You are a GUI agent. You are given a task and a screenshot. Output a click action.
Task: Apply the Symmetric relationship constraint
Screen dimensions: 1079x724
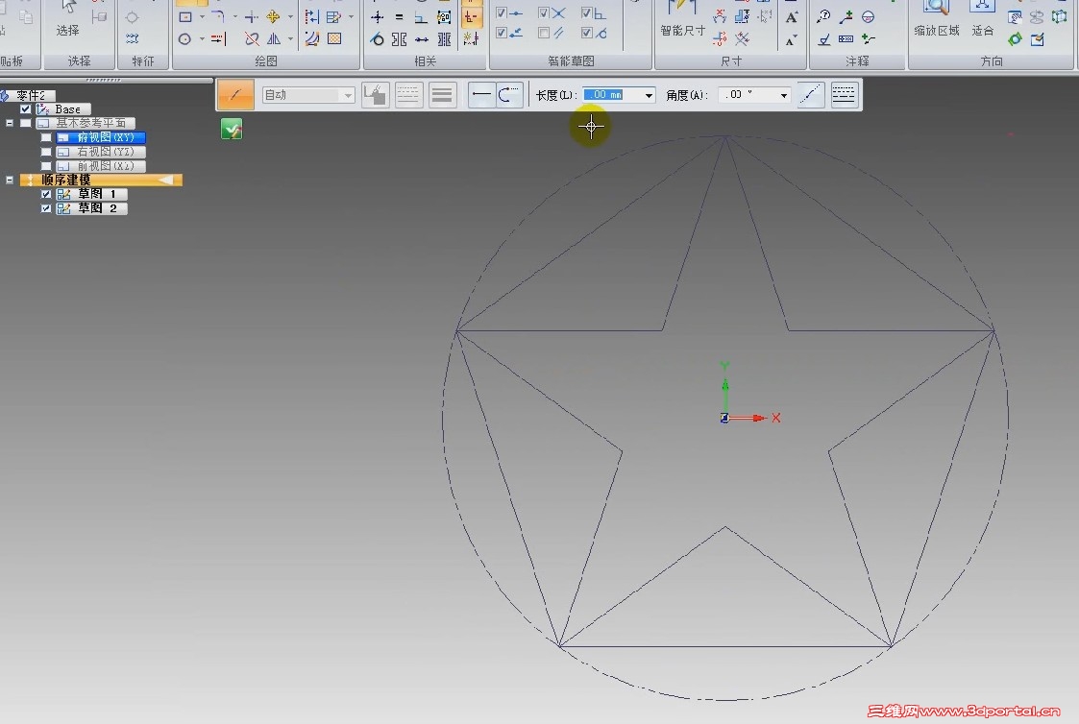point(399,39)
